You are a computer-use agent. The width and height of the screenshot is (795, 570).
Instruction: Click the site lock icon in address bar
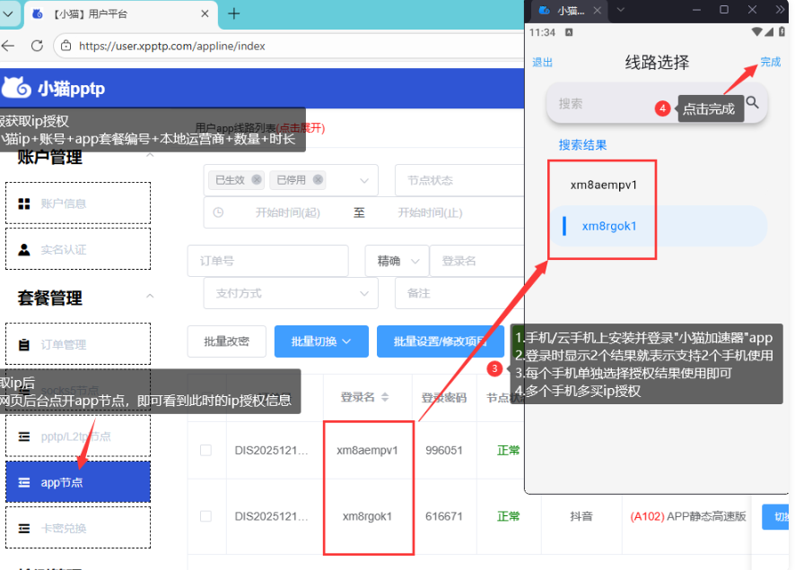[66, 46]
